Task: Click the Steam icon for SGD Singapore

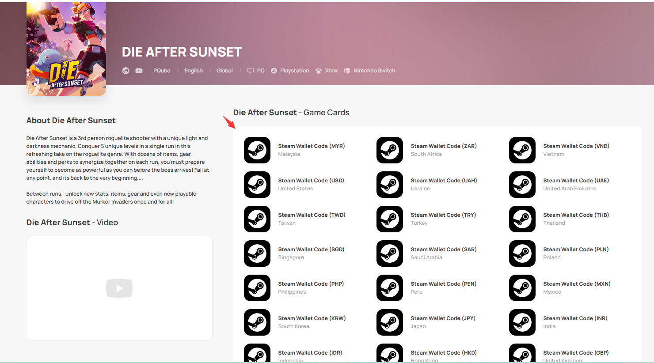Action: click(x=257, y=253)
